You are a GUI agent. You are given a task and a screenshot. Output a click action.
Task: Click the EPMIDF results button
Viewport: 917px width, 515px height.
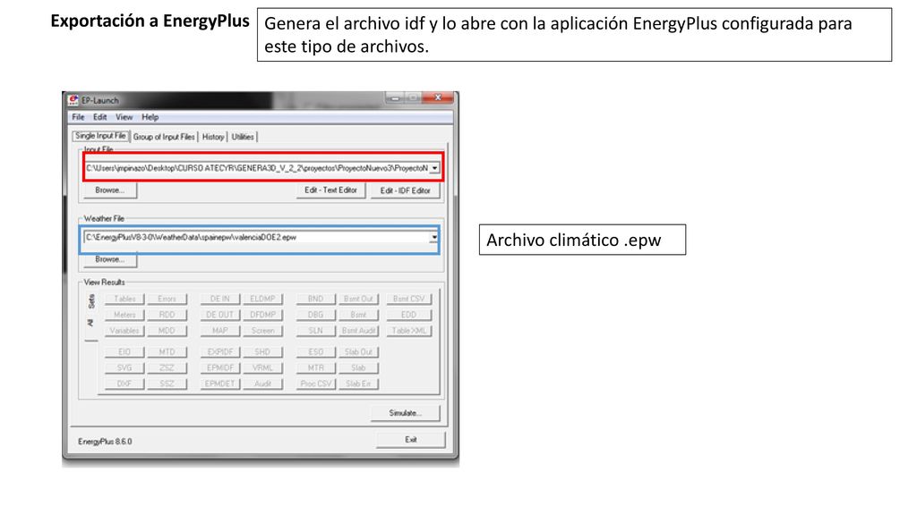click(x=220, y=367)
